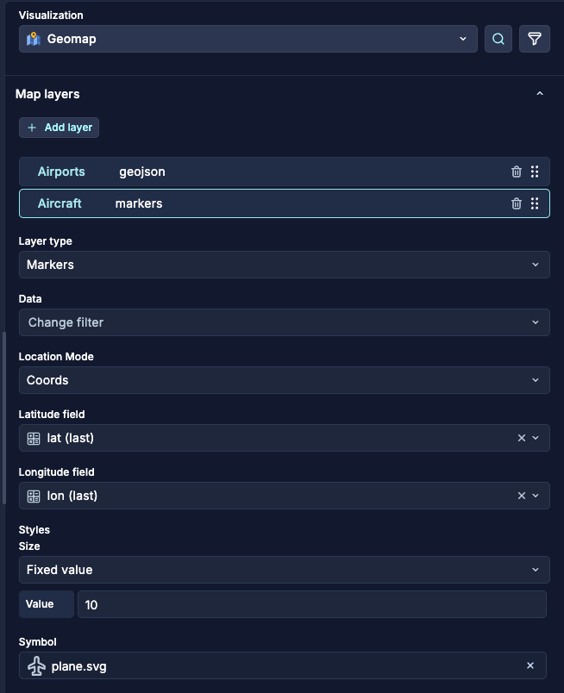The image size is (564, 693).
Task: Click the drag handle on the Aircraft layer
Action: click(535, 203)
